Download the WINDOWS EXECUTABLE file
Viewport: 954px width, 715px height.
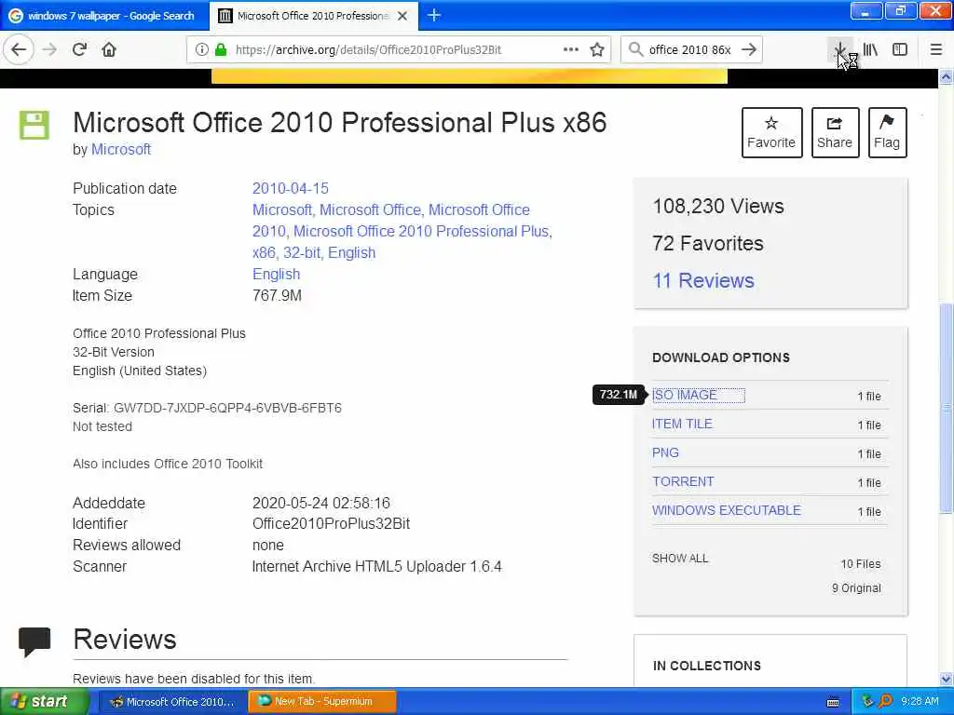point(727,511)
